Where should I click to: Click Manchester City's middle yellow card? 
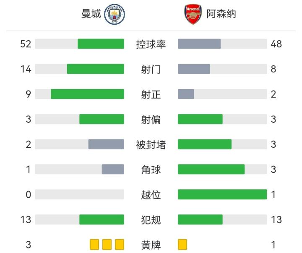click(x=107, y=245)
